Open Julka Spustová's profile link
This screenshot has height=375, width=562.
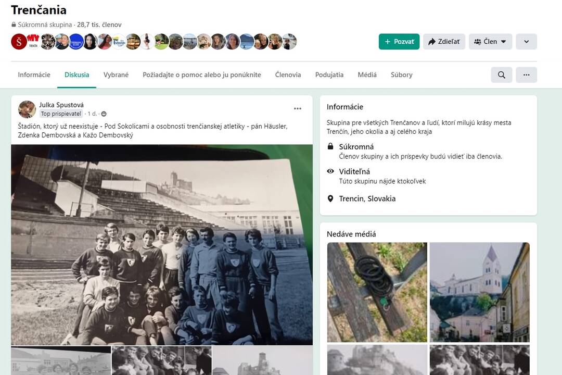(61, 105)
